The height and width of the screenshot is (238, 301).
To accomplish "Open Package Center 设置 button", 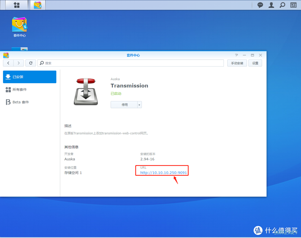I will tap(255, 63).
